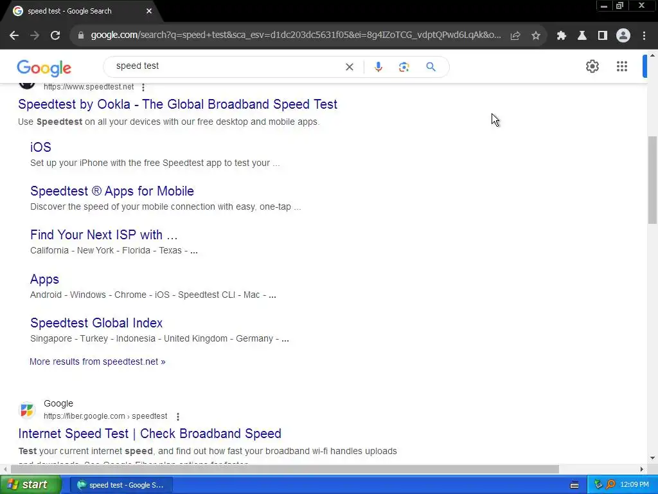
Task: Toggle the side panel icon
Action: pos(603,35)
